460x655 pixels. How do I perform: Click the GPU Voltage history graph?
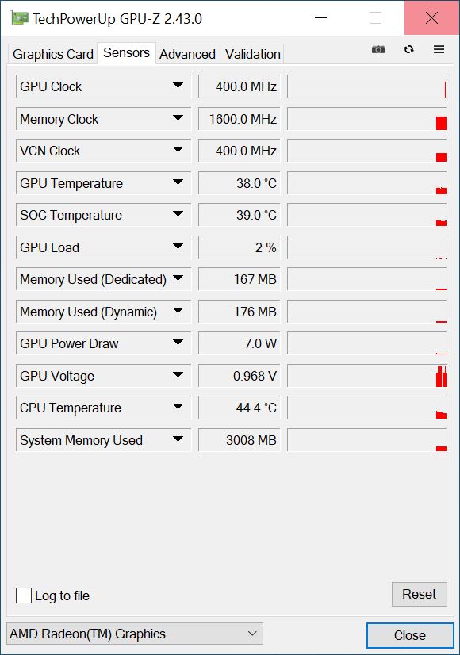tap(367, 376)
